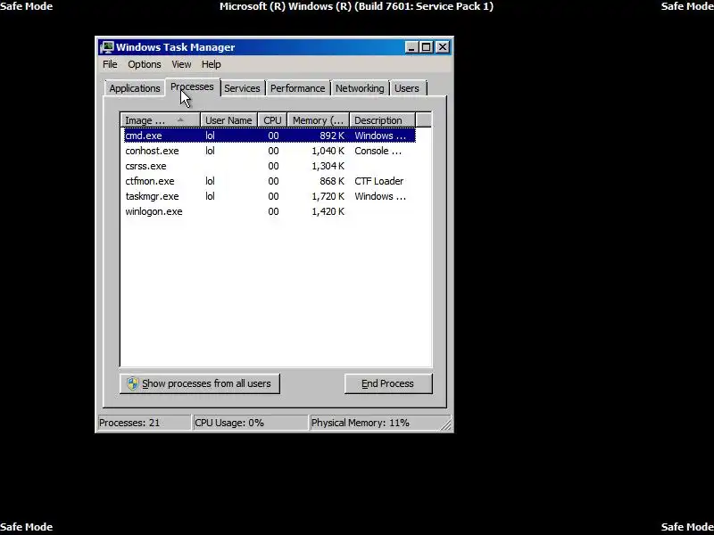Click the CPU Usage: 0% status entry
Image resolution: width=714 pixels, height=535 pixels.
click(x=251, y=423)
